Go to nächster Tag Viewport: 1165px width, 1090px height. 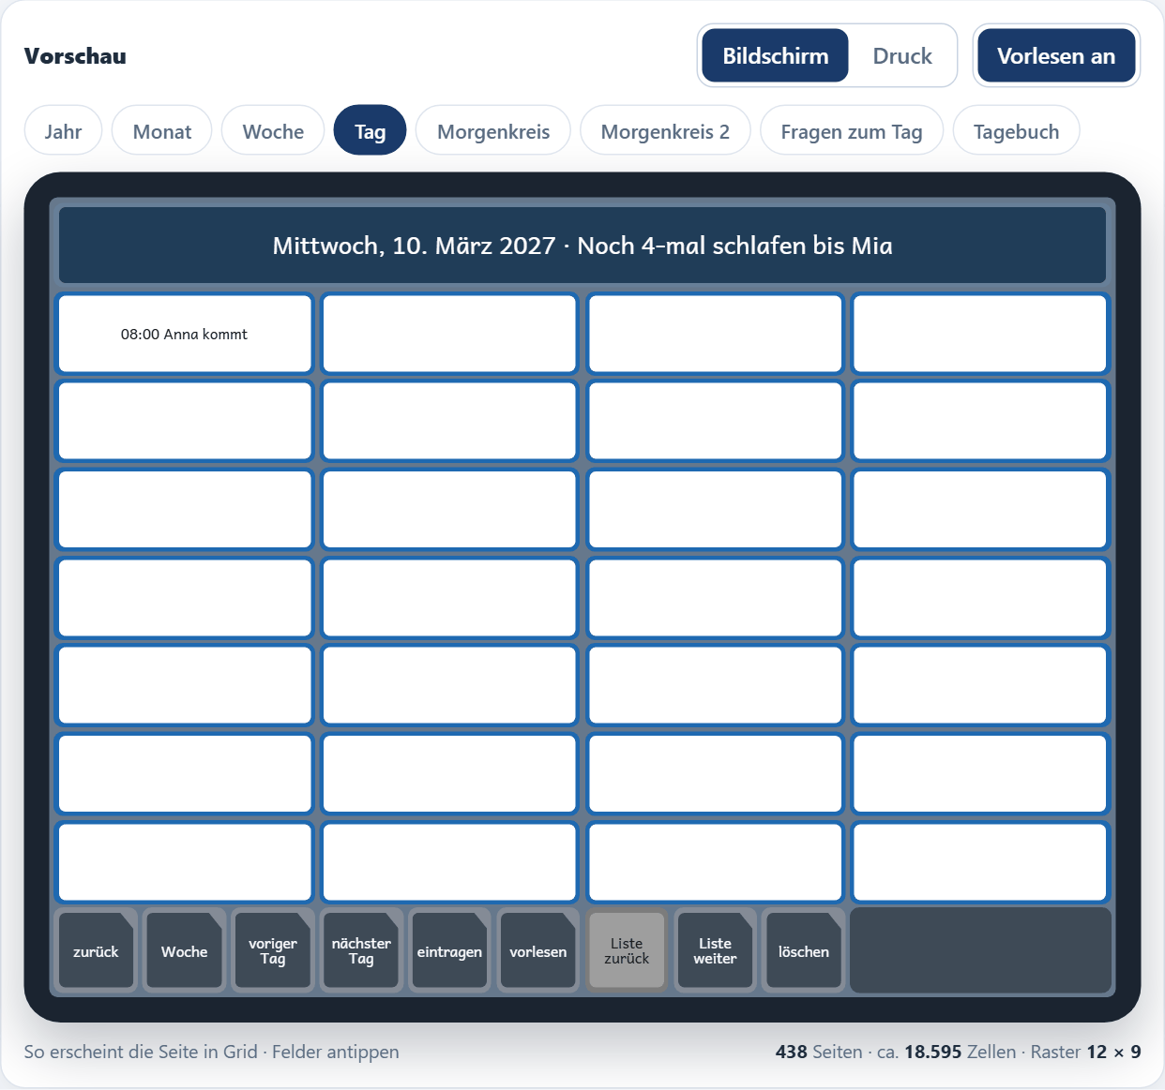point(361,950)
